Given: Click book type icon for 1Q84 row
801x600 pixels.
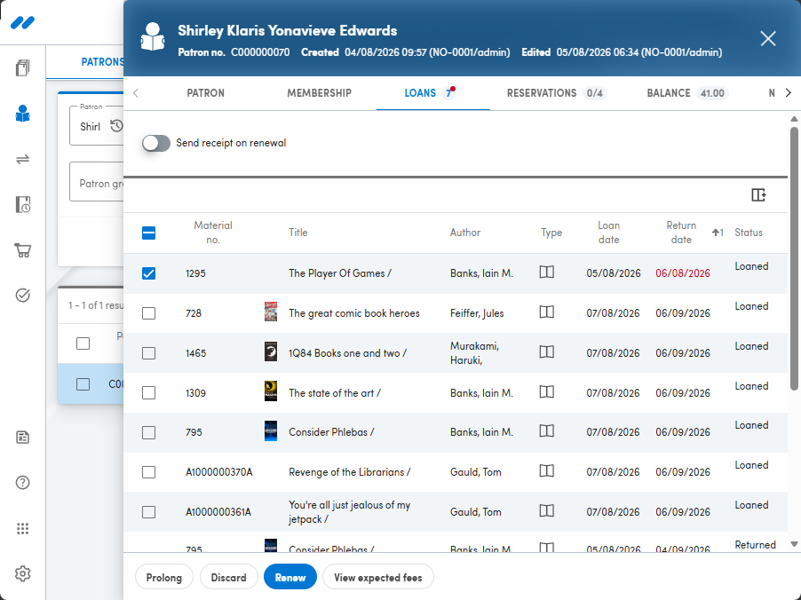Looking at the screenshot, I should tap(547, 351).
